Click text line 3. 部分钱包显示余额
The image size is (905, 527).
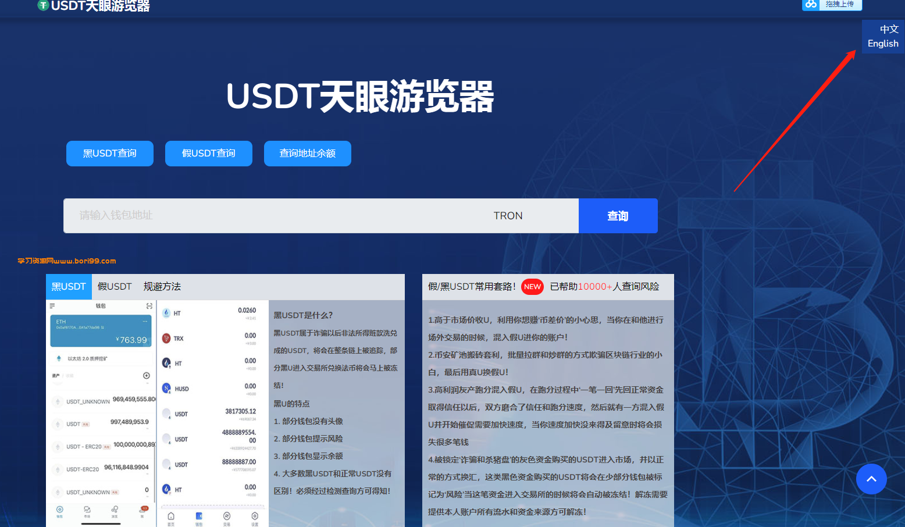(308, 456)
